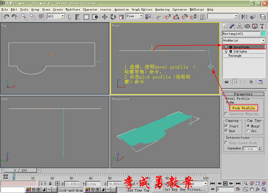Click the Undo arrow icon

[x=7, y=17]
